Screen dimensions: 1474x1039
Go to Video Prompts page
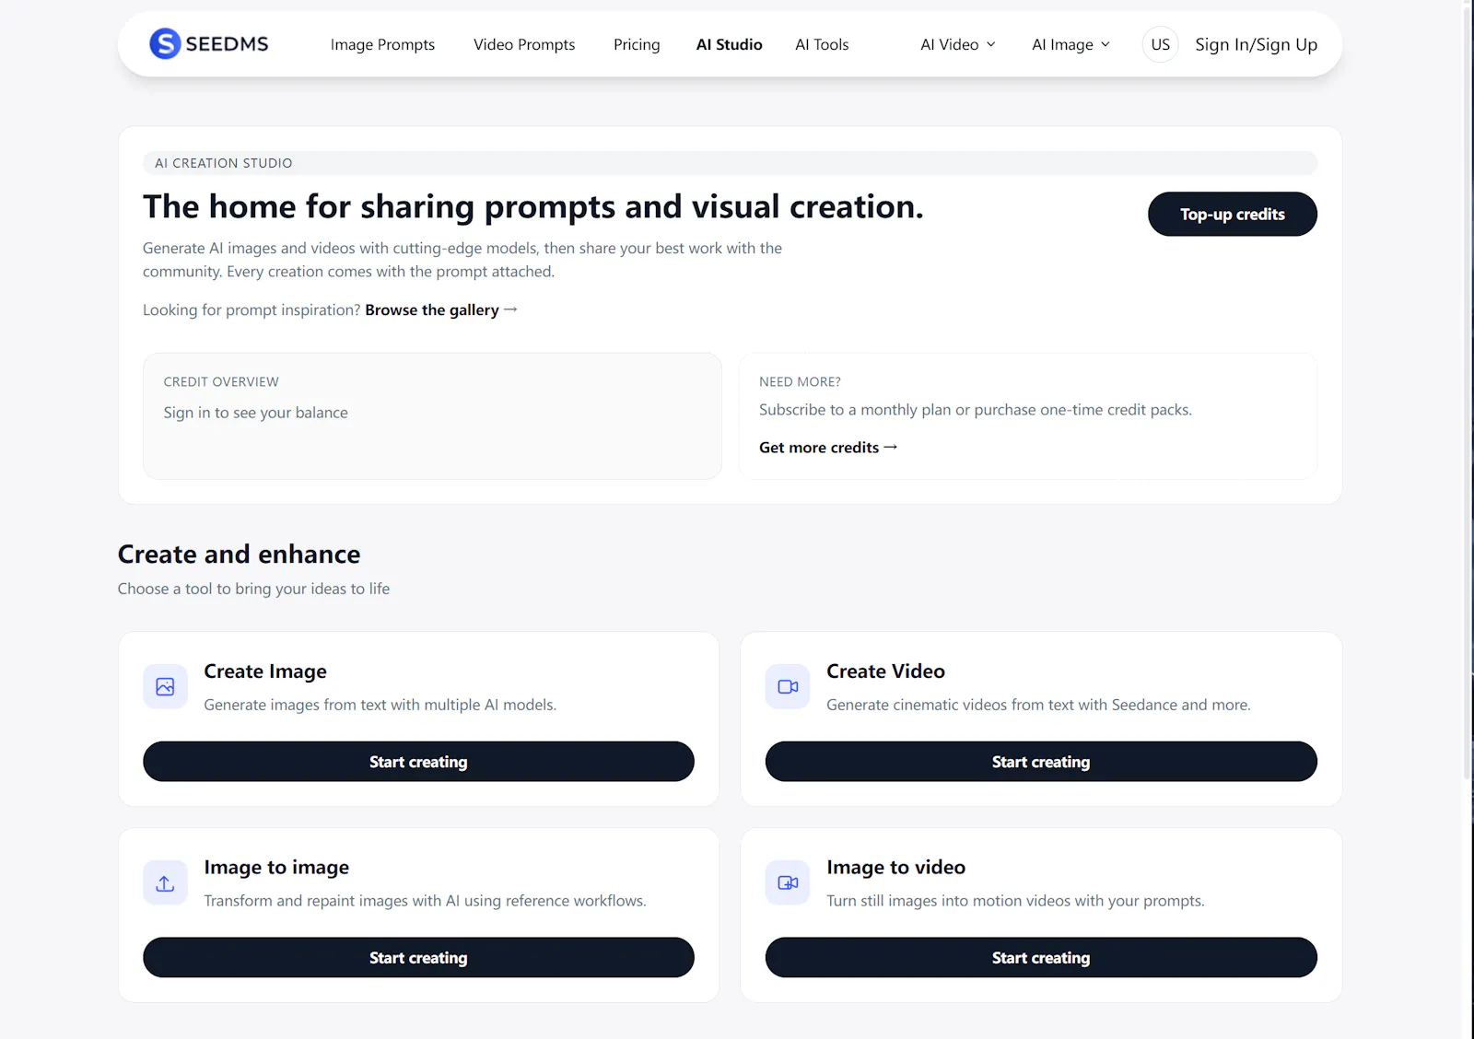524,44
